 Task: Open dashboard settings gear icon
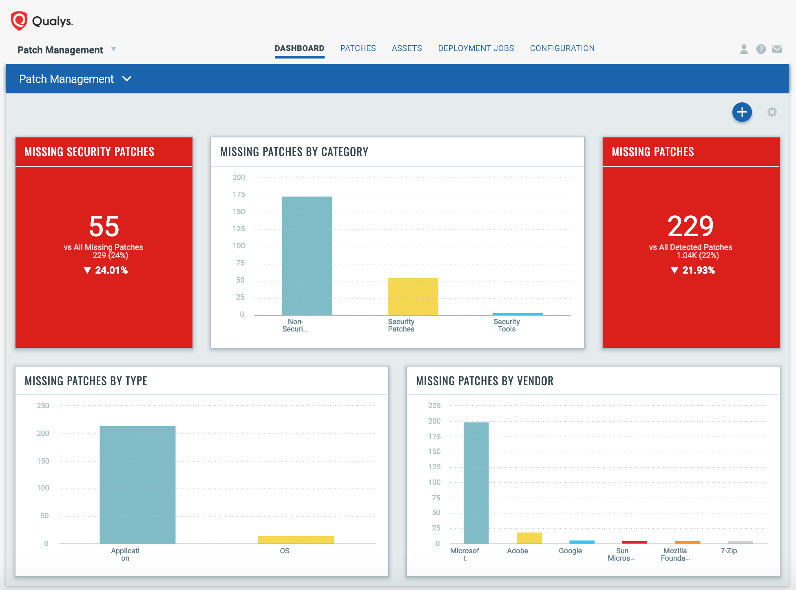[x=772, y=112]
